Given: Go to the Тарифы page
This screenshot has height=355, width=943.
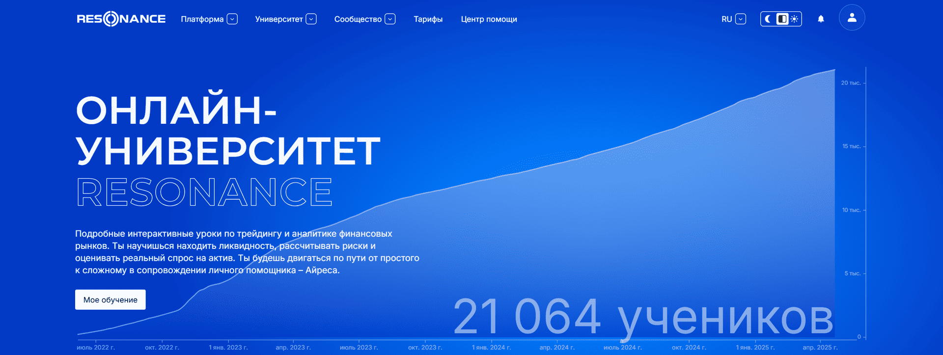Looking at the screenshot, I should click(428, 19).
